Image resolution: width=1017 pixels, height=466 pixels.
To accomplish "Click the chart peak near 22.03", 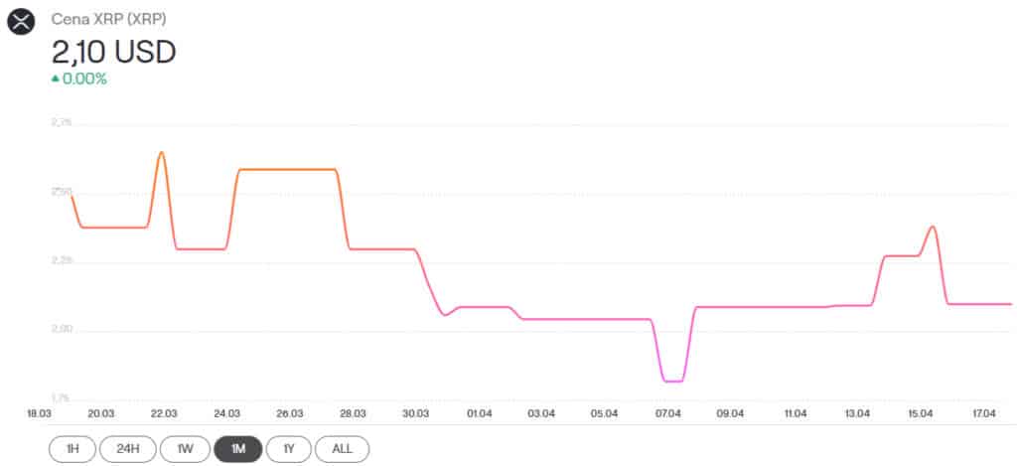I will point(162,152).
